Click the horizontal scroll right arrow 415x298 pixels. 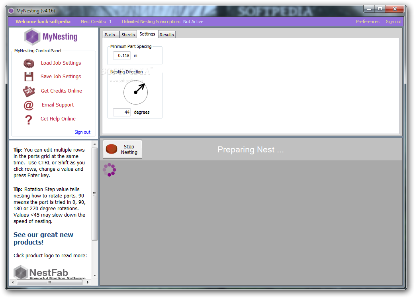pyautogui.click(x=88, y=282)
